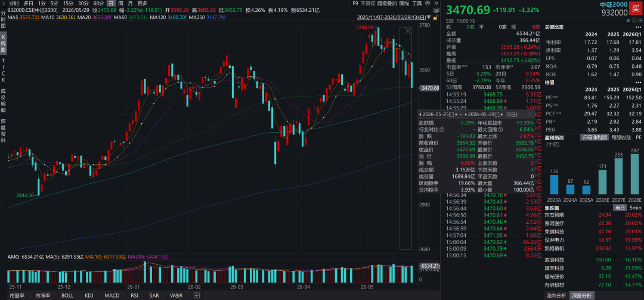644x300 pixels.
Task: Open chart settings gear icon
Action: coord(427,3)
